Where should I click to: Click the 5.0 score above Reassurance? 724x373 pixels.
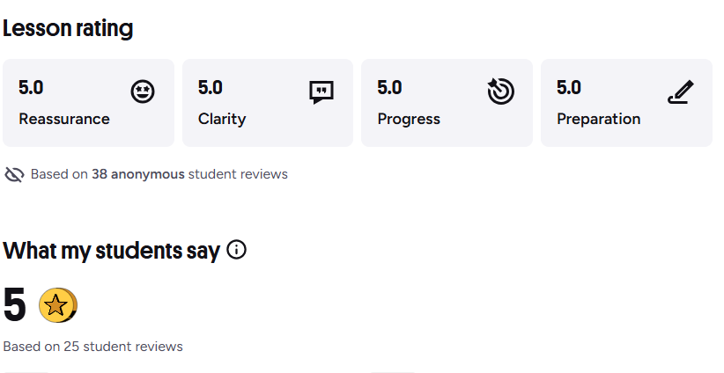[x=31, y=87]
